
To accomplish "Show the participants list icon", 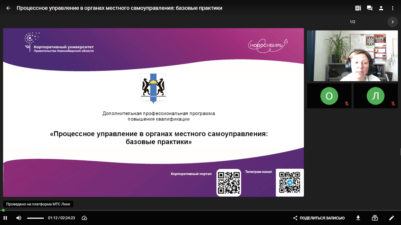I will pos(381,8).
